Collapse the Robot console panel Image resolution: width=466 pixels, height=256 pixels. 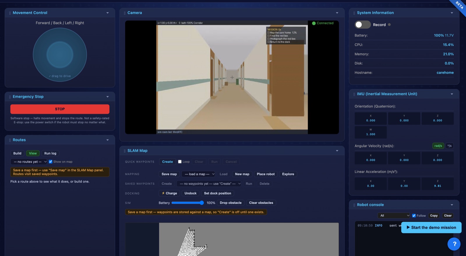pyautogui.click(x=452, y=205)
